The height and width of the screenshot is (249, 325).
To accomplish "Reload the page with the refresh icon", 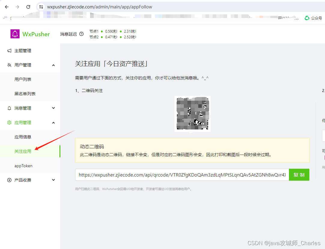I will [x=28, y=7].
